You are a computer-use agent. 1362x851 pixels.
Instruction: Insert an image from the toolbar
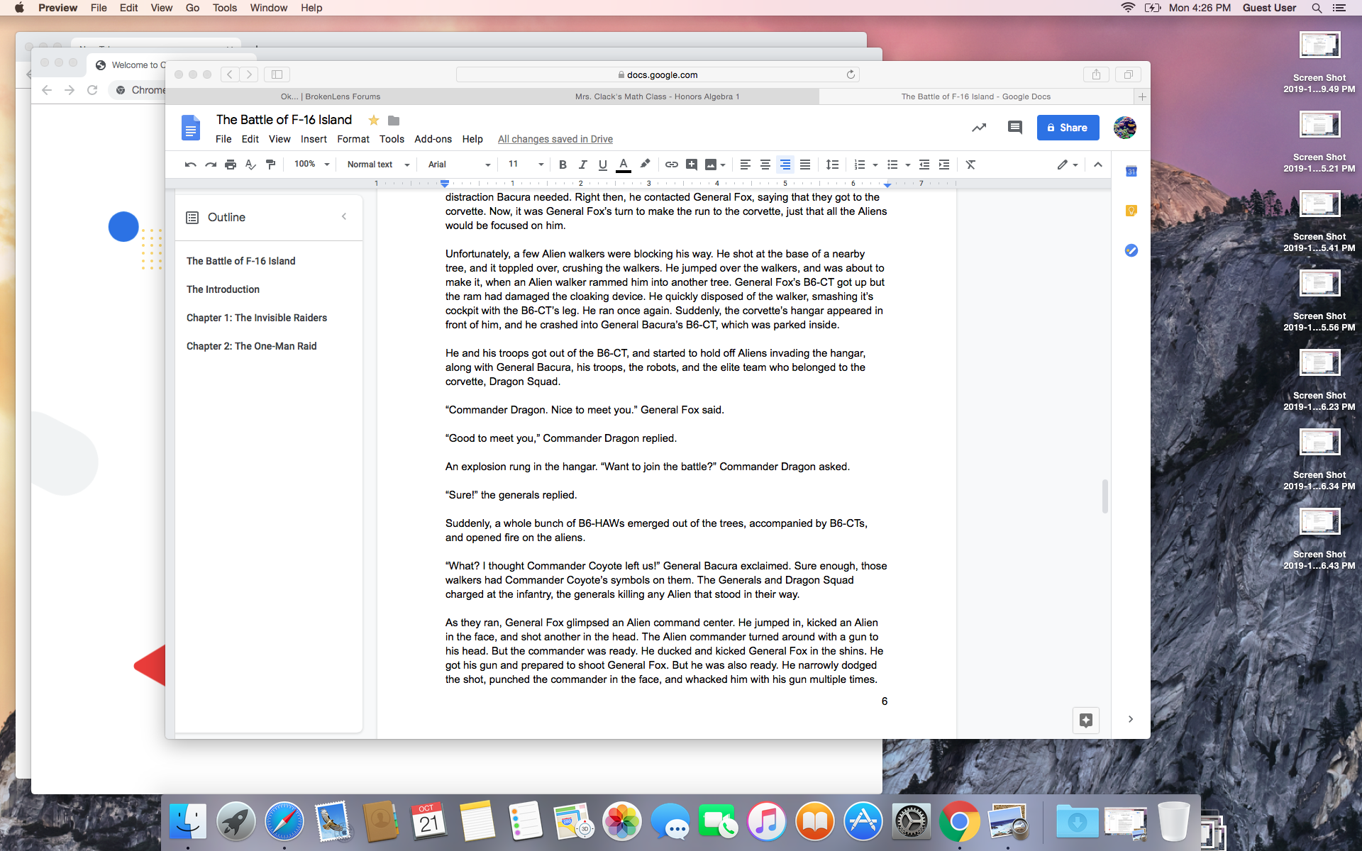(x=711, y=165)
